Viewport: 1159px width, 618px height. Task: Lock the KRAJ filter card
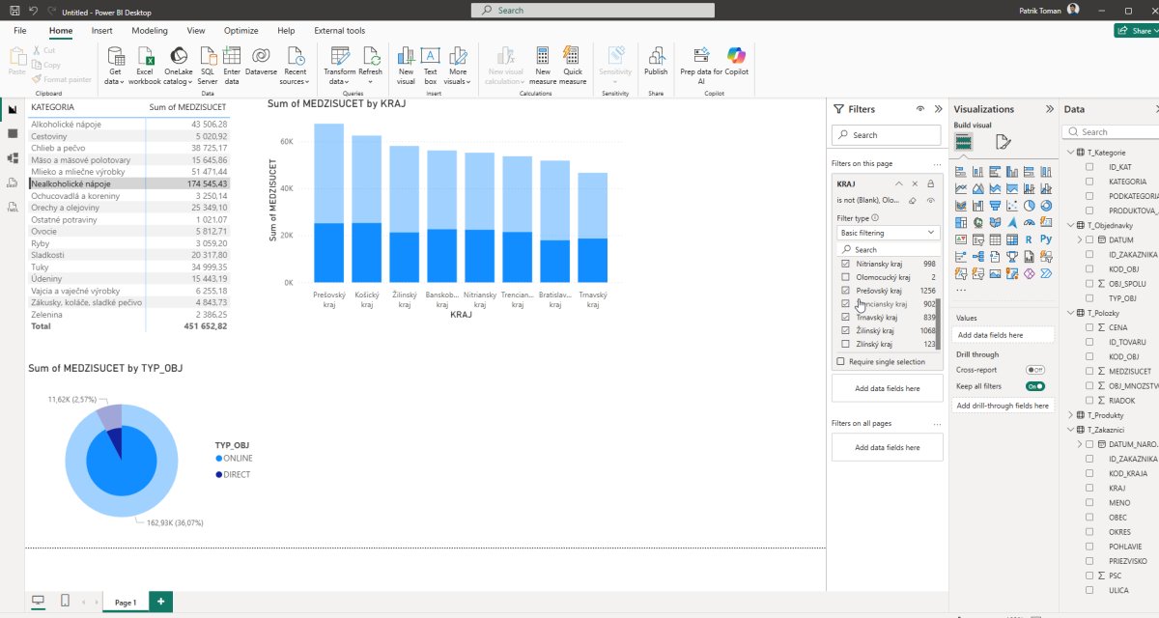(930, 183)
